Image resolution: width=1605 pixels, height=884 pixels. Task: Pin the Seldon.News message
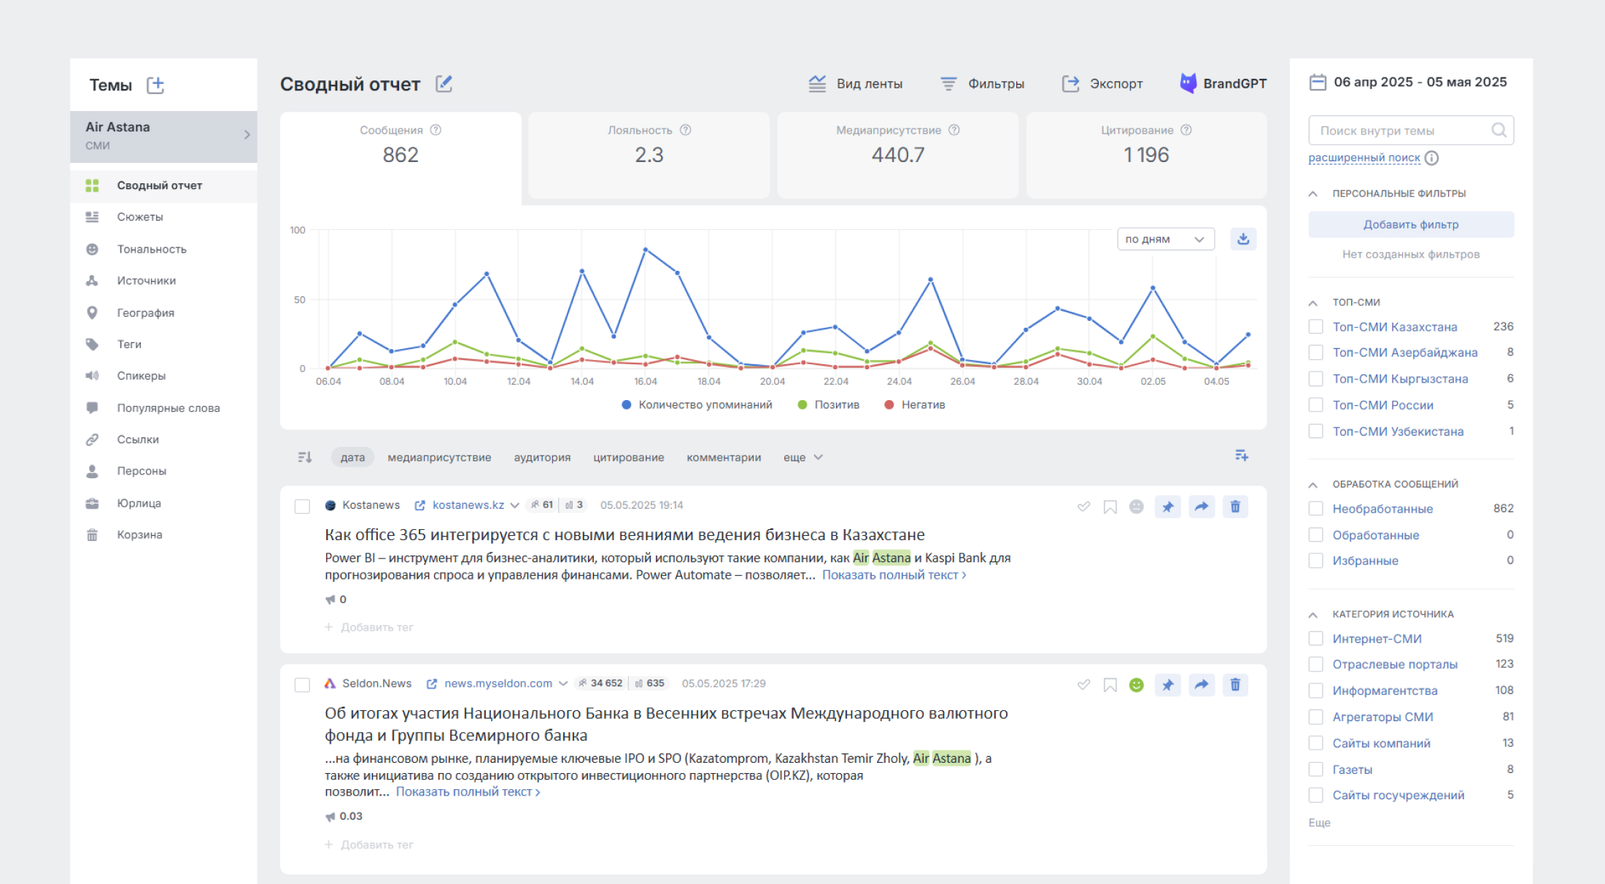[x=1167, y=685]
